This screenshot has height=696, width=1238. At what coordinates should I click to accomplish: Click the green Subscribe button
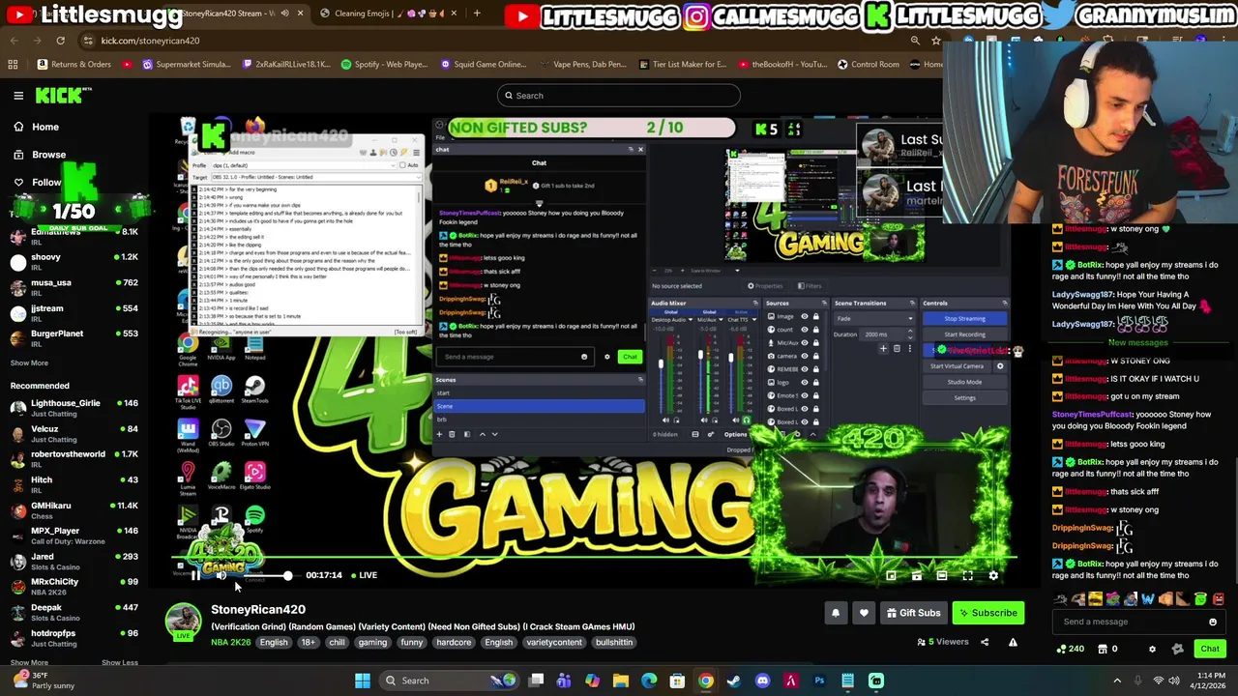point(987,613)
